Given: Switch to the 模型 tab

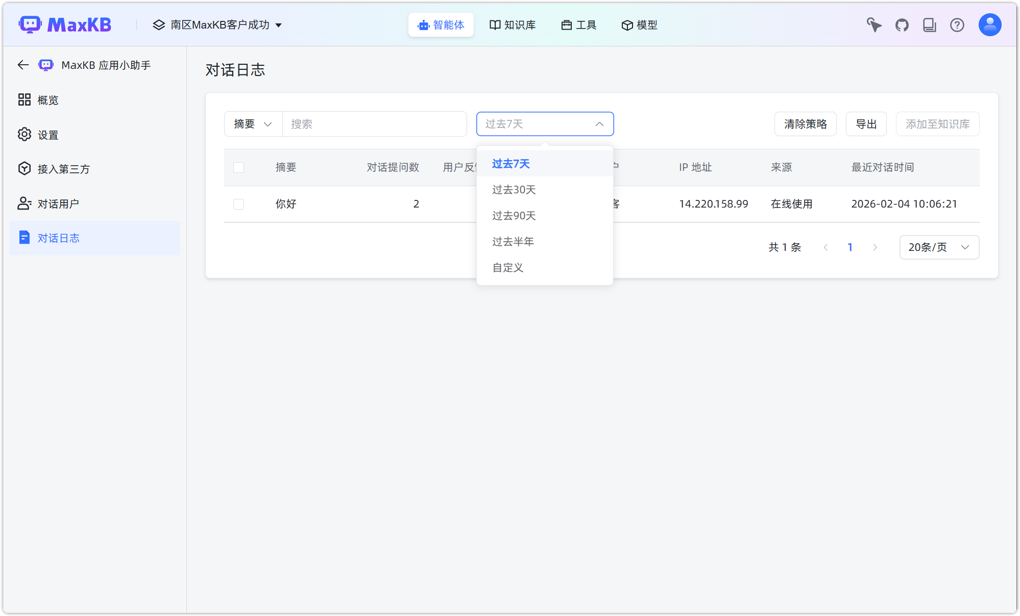Looking at the screenshot, I should [x=639, y=24].
